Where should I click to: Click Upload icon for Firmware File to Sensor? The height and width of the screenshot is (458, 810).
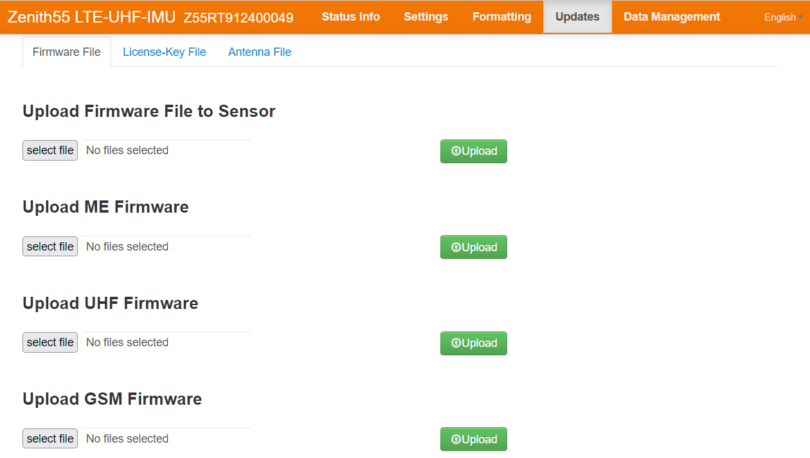pos(456,151)
